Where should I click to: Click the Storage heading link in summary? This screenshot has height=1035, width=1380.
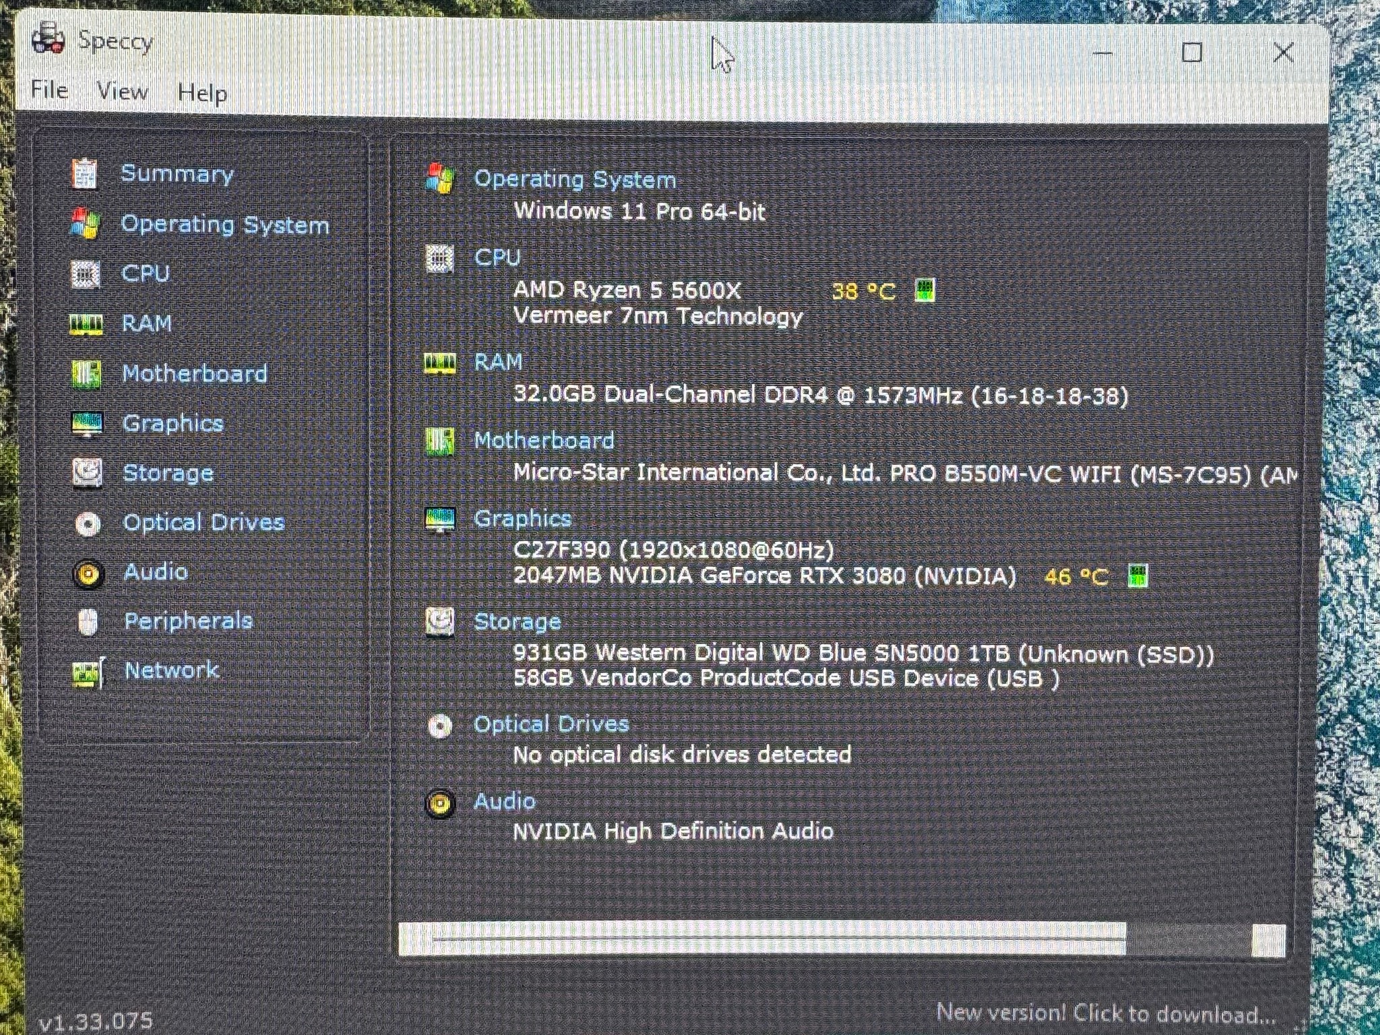click(517, 622)
